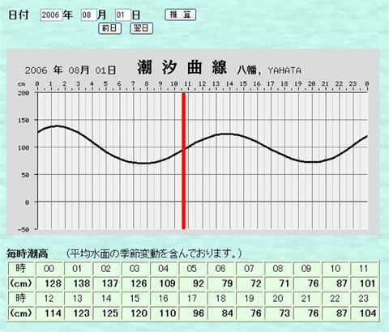Select hour header cell 07
The image size is (389, 332).
click(250, 269)
